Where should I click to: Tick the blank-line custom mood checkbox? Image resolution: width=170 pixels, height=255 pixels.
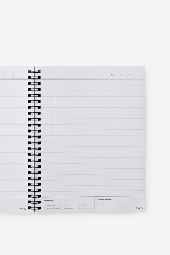tap(78, 208)
